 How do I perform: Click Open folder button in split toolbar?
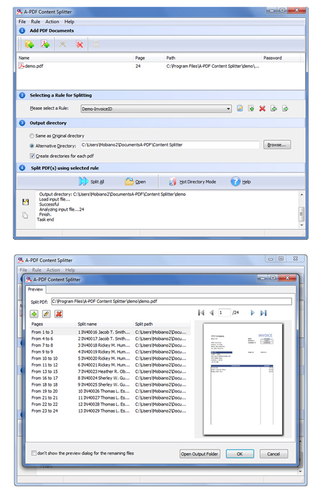[x=135, y=181]
